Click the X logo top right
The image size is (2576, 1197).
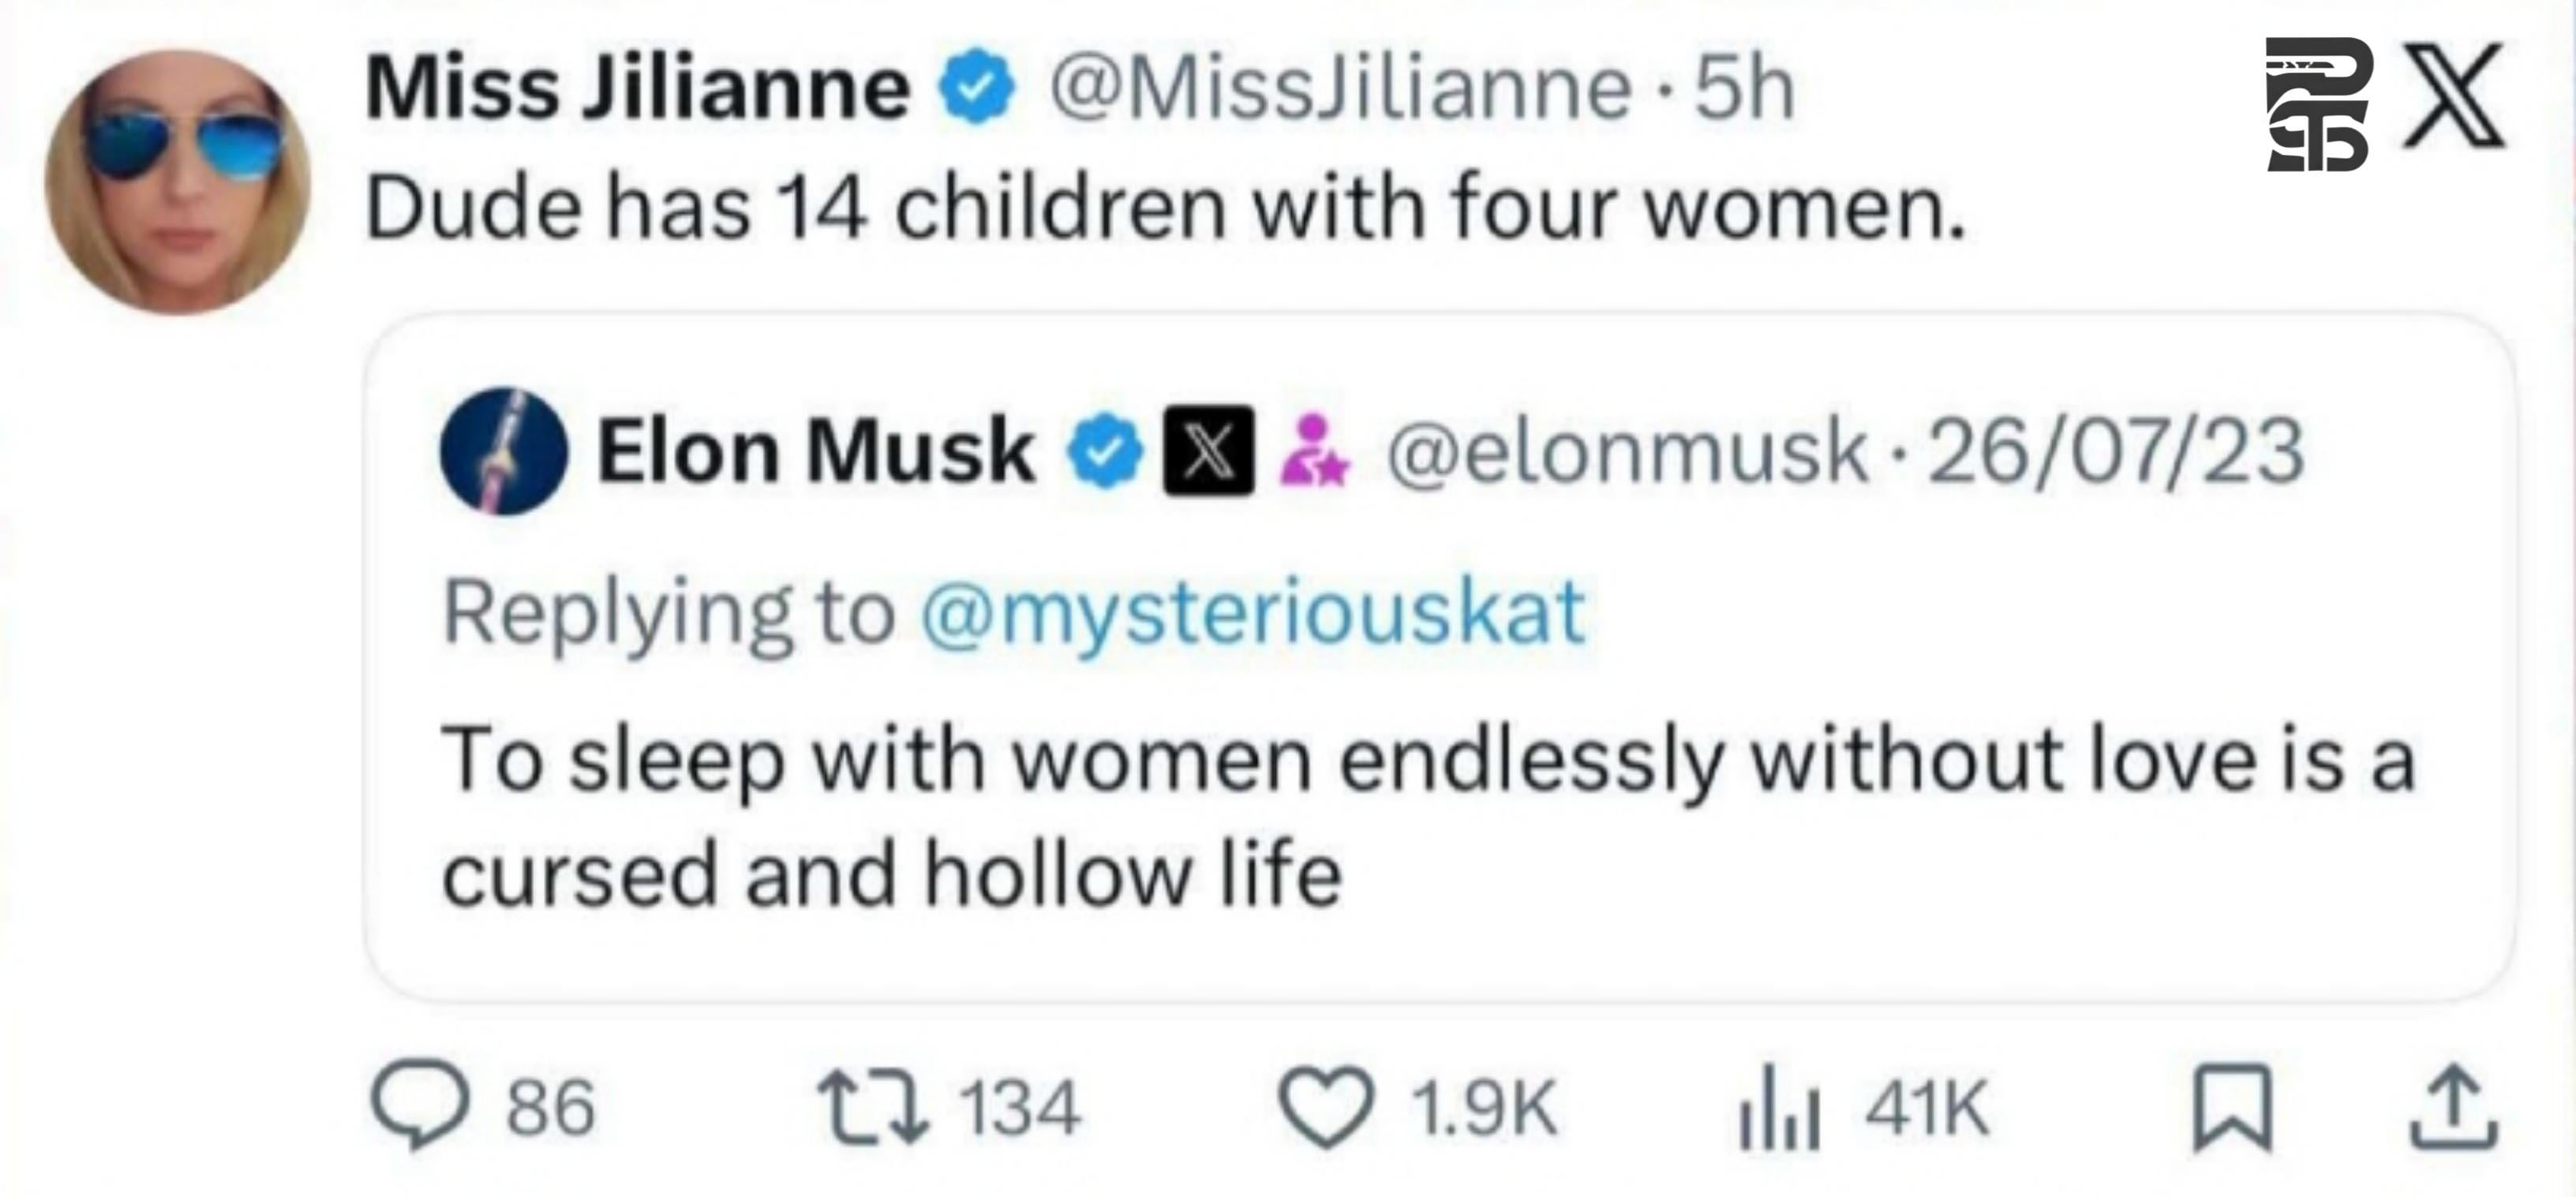pyautogui.click(x=2454, y=95)
